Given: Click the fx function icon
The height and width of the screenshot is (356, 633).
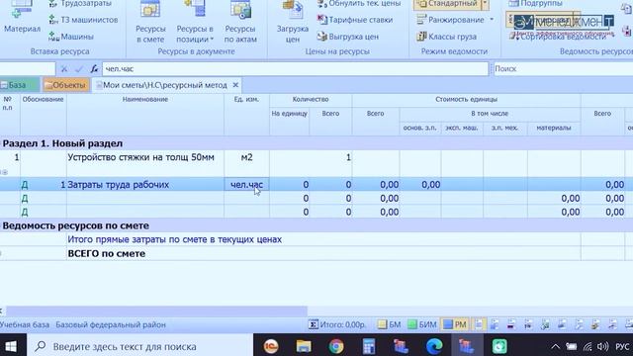Looking at the screenshot, I should point(94,69).
